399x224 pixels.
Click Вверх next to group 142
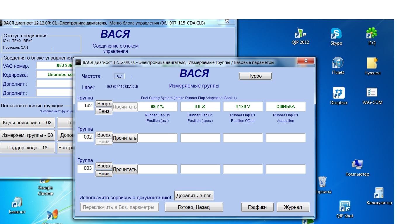coord(104,104)
